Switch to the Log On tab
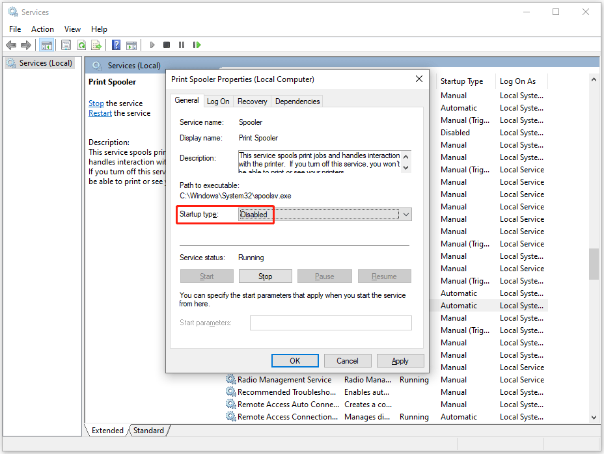Image resolution: width=604 pixels, height=454 pixels. tap(217, 101)
